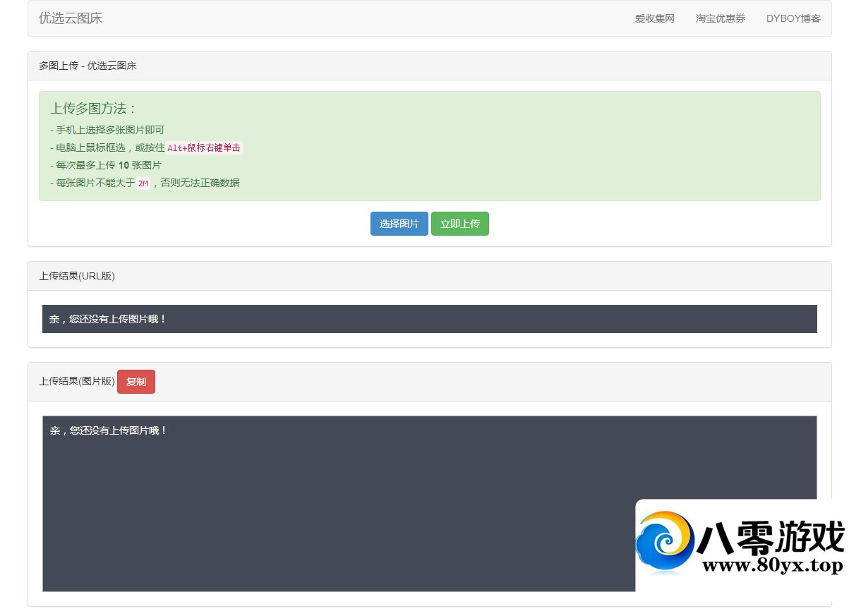Screen dimensions: 861x616
Task: Open the 淘宝优惠券 navigation link
Action: click(720, 18)
